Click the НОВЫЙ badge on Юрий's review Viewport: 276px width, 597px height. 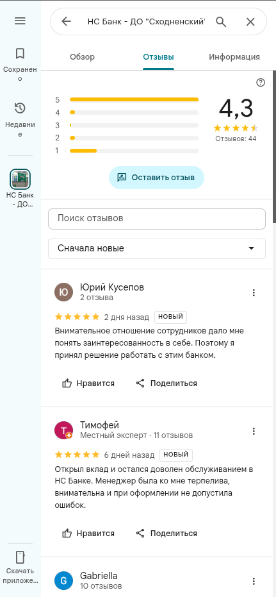click(171, 317)
